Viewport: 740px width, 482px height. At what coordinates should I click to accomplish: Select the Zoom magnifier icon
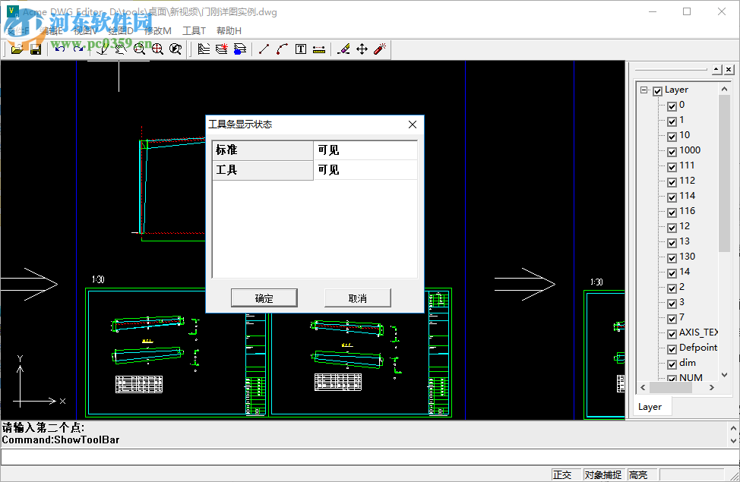140,49
